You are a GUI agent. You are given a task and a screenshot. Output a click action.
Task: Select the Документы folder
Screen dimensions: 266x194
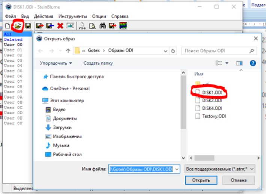(x=61, y=118)
